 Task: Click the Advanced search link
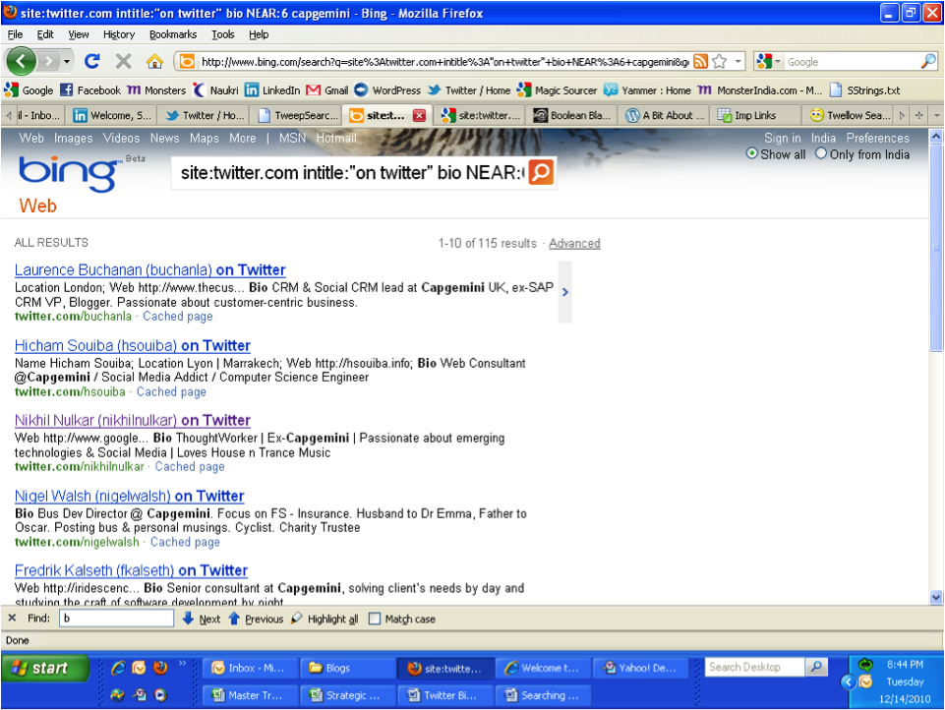(574, 244)
